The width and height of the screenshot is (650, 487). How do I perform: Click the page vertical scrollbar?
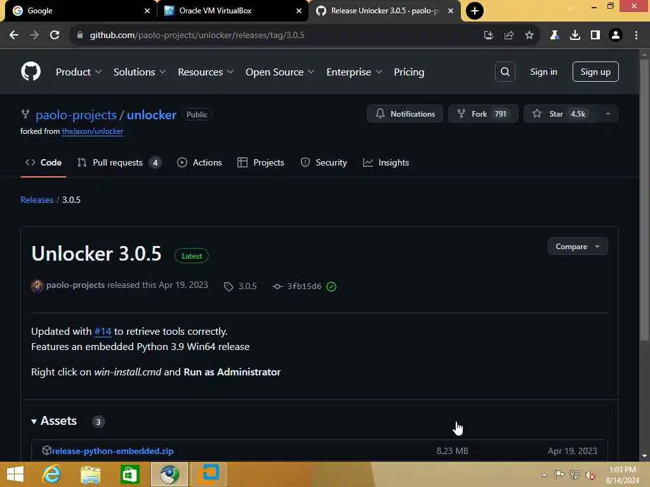coord(644,198)
